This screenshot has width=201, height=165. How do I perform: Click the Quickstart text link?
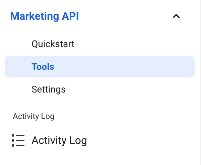coord(53,44)
